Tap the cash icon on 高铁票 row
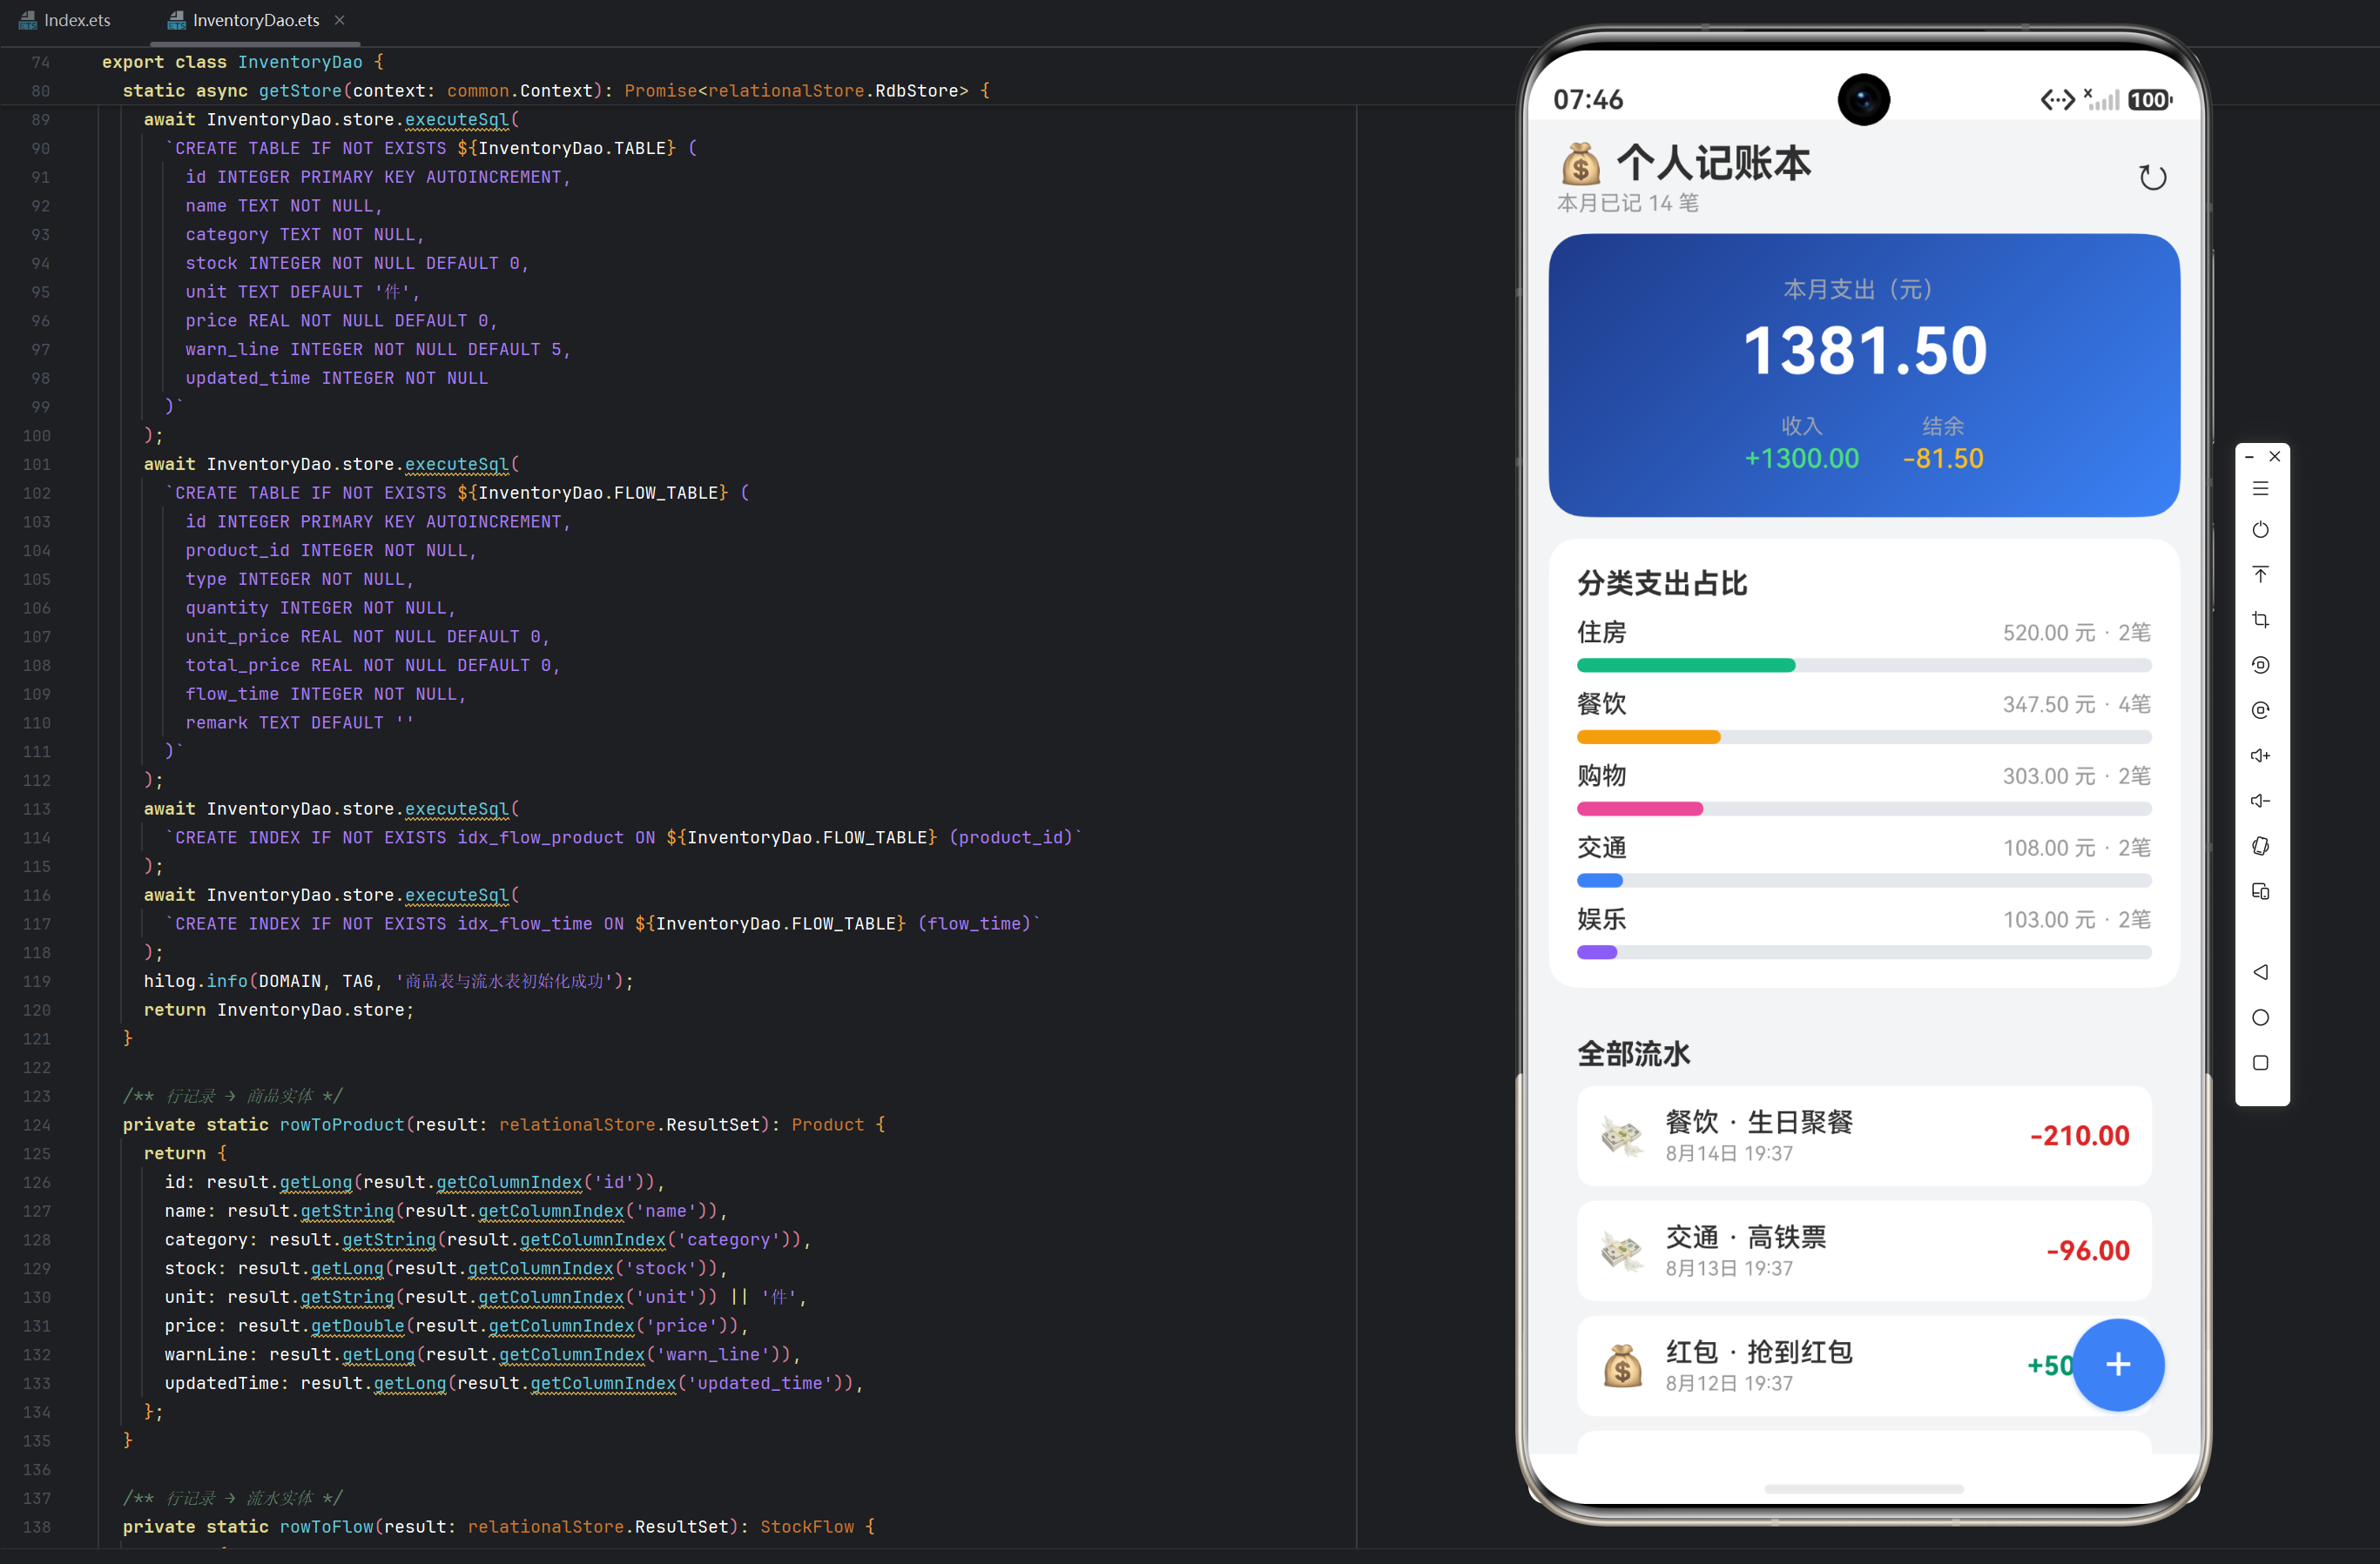 (x=1621, y=1252)
